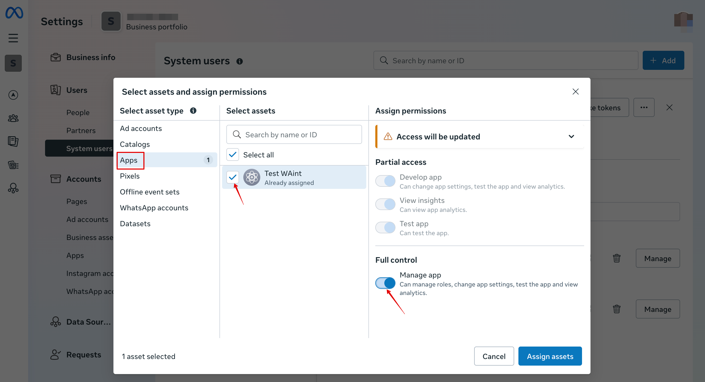This screenshot has height=382, width=705.
Task: Click the Assign assets button
Action: (550, 356)
